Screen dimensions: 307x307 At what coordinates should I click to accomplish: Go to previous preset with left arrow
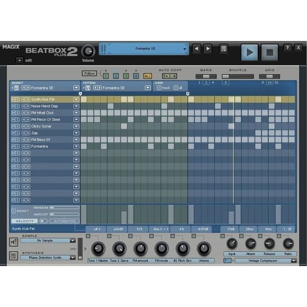click(196, 49)
